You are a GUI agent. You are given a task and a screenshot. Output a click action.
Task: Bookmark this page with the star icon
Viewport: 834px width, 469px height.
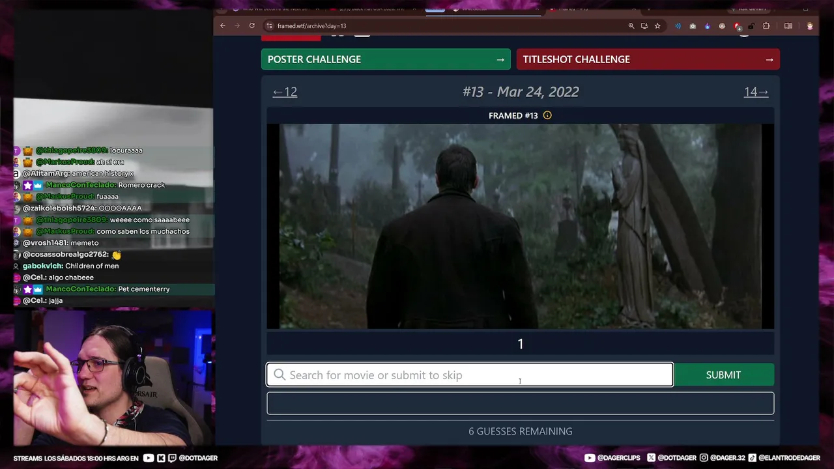pos(657,26)
